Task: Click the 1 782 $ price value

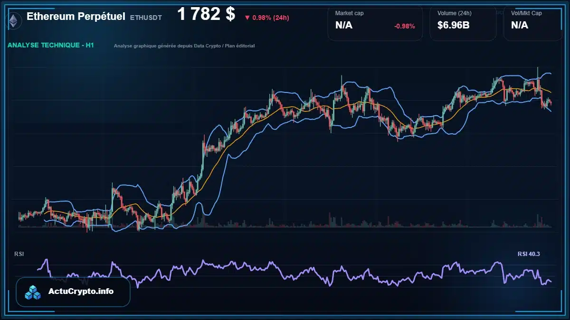Action: pos(206,14)
